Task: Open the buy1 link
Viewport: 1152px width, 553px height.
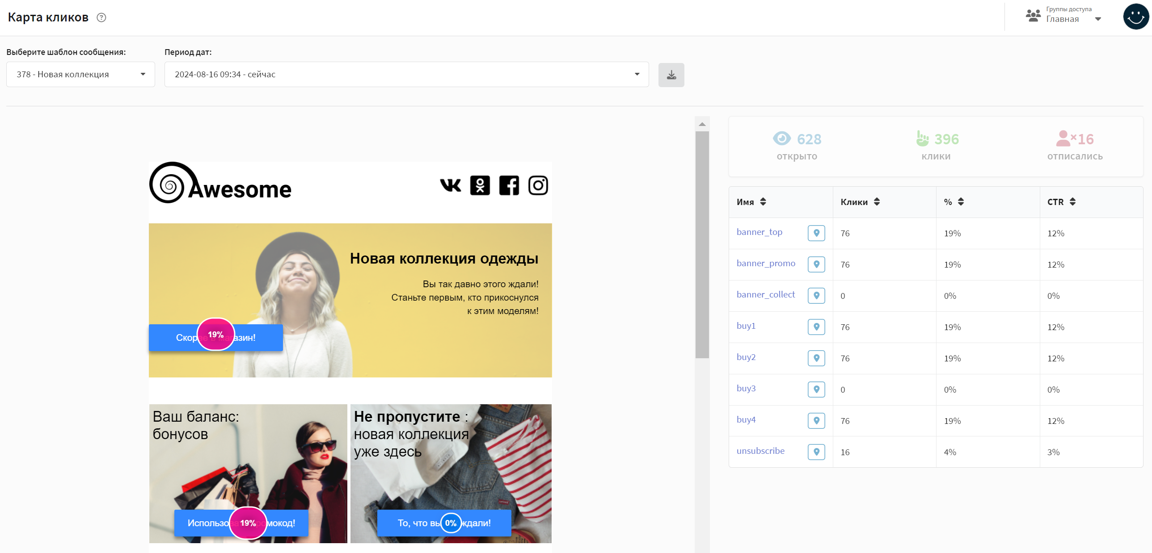Action: point(746,326)
